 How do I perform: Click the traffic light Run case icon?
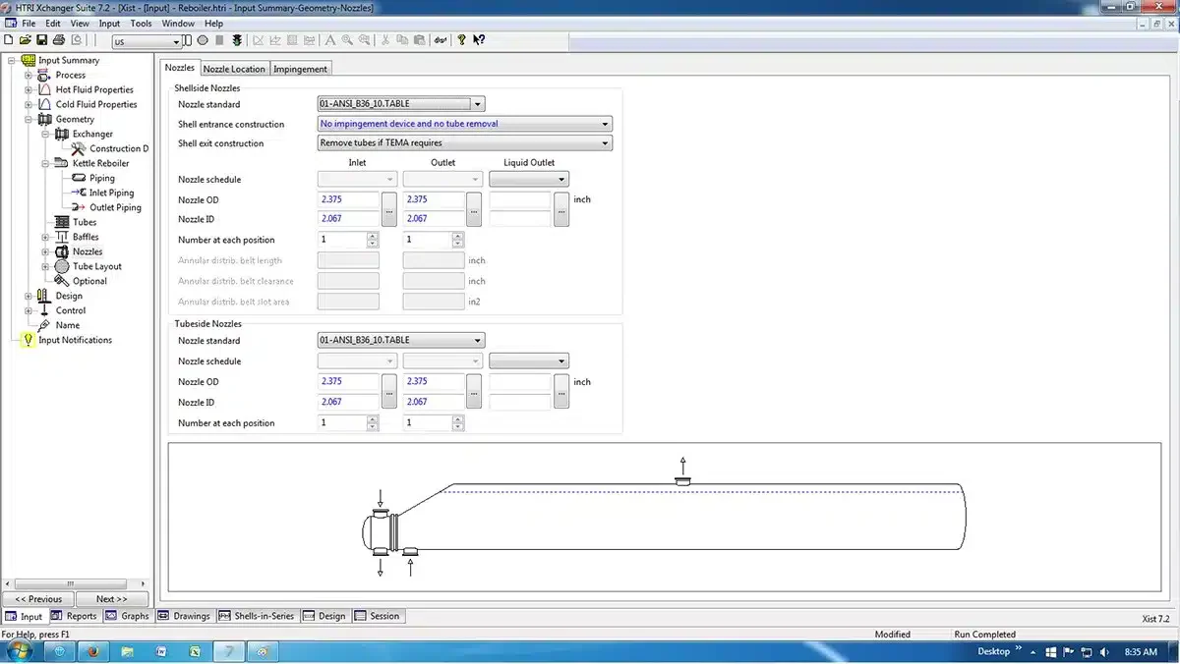coord(236,40)
